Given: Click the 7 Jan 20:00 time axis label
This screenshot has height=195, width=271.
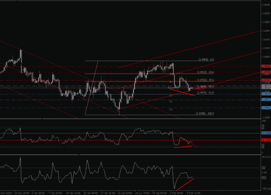Looking at the screenshot, I should (56, 193).
